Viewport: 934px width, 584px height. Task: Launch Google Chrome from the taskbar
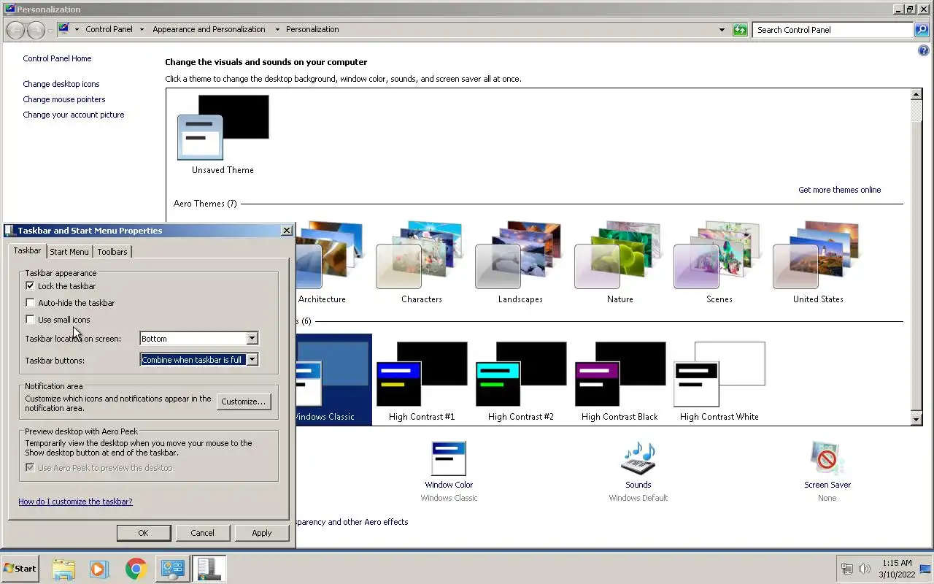(x=136, y=569)
